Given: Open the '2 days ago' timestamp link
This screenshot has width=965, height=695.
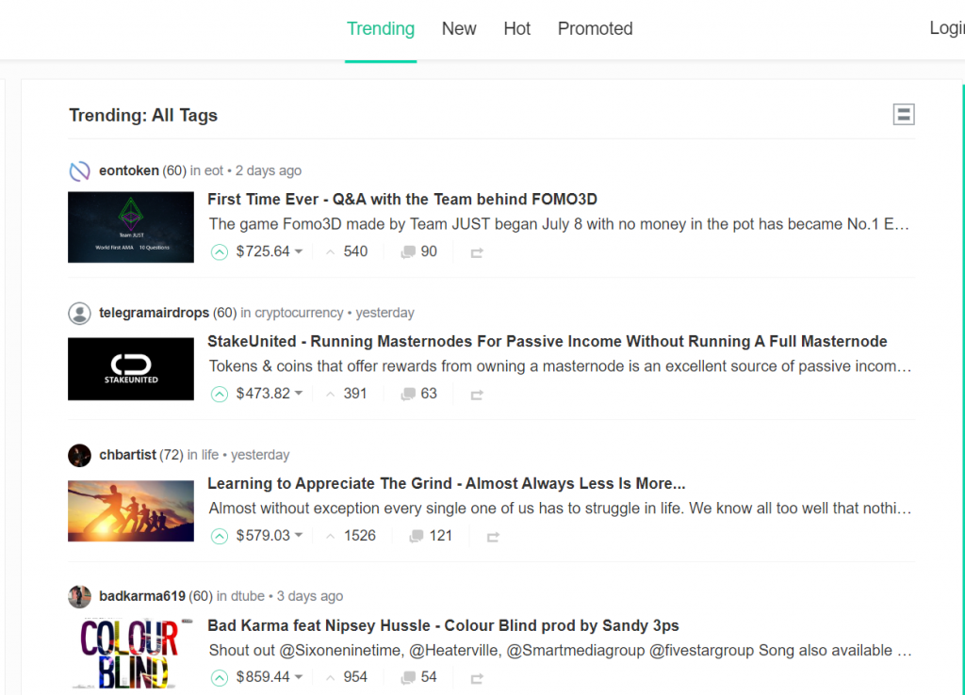Looking at the screenshot, I should pos(269,170).
